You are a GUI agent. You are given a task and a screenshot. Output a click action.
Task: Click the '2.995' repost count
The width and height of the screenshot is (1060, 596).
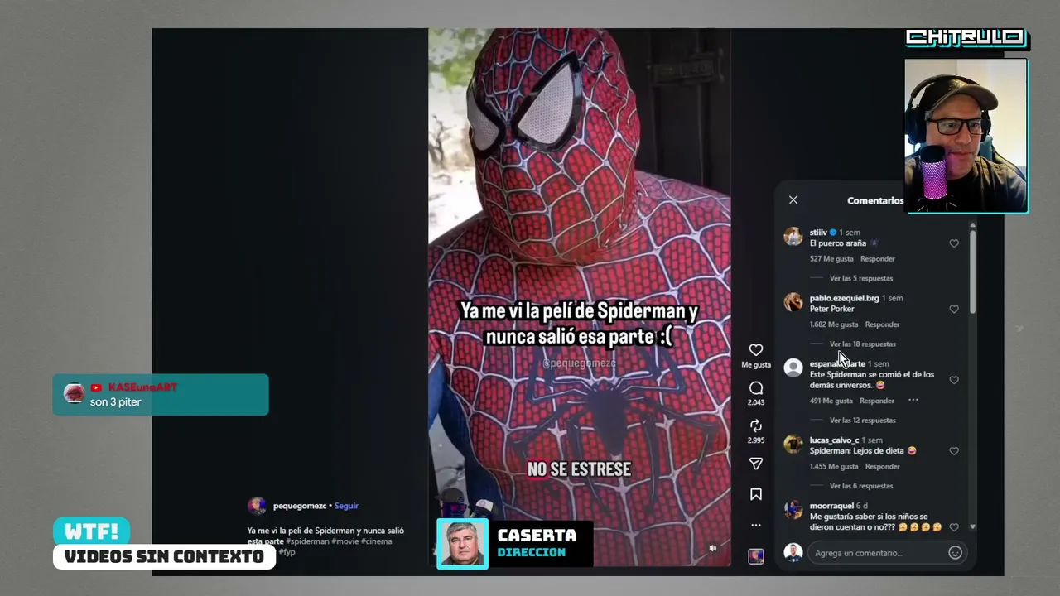coord(756,440)
